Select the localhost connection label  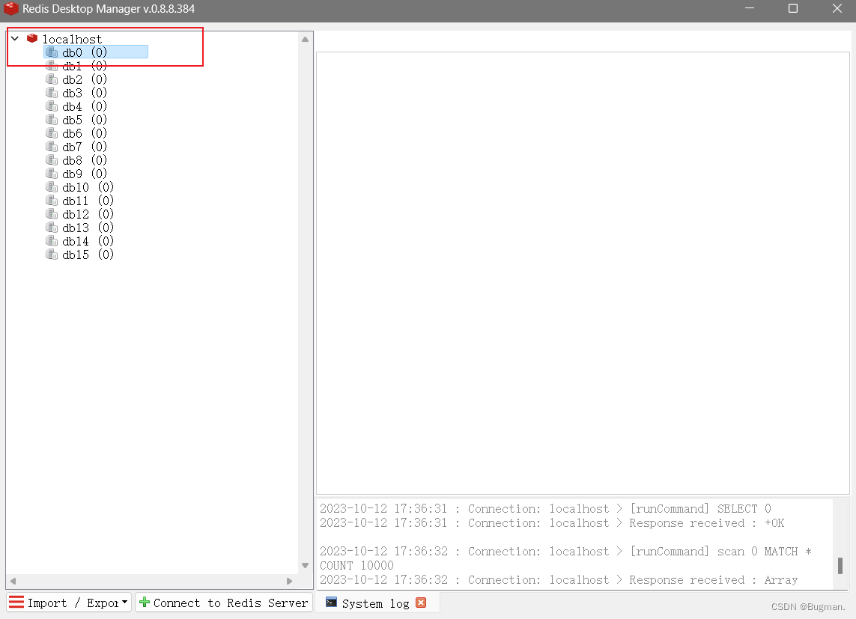point(72,39)
